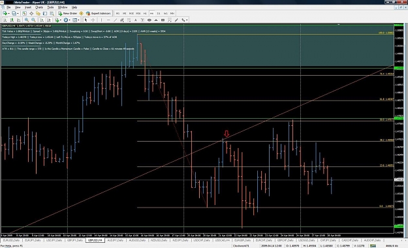408x248 pixels.
Task: Toggle the Data Window icon
Action: pos(31,13)
